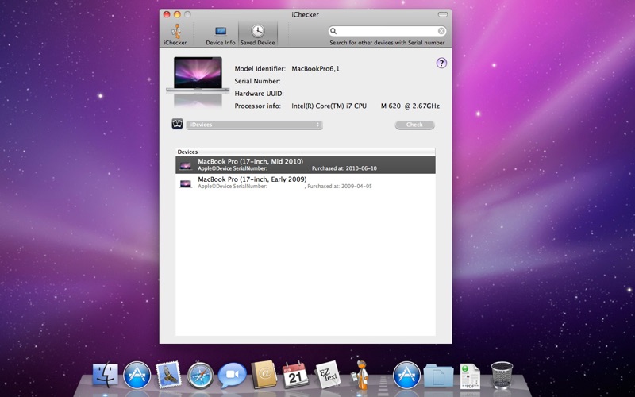Open Address Book in the Dock
The width and height of the screenshot is (635, 397).
(x=264, y=375)
